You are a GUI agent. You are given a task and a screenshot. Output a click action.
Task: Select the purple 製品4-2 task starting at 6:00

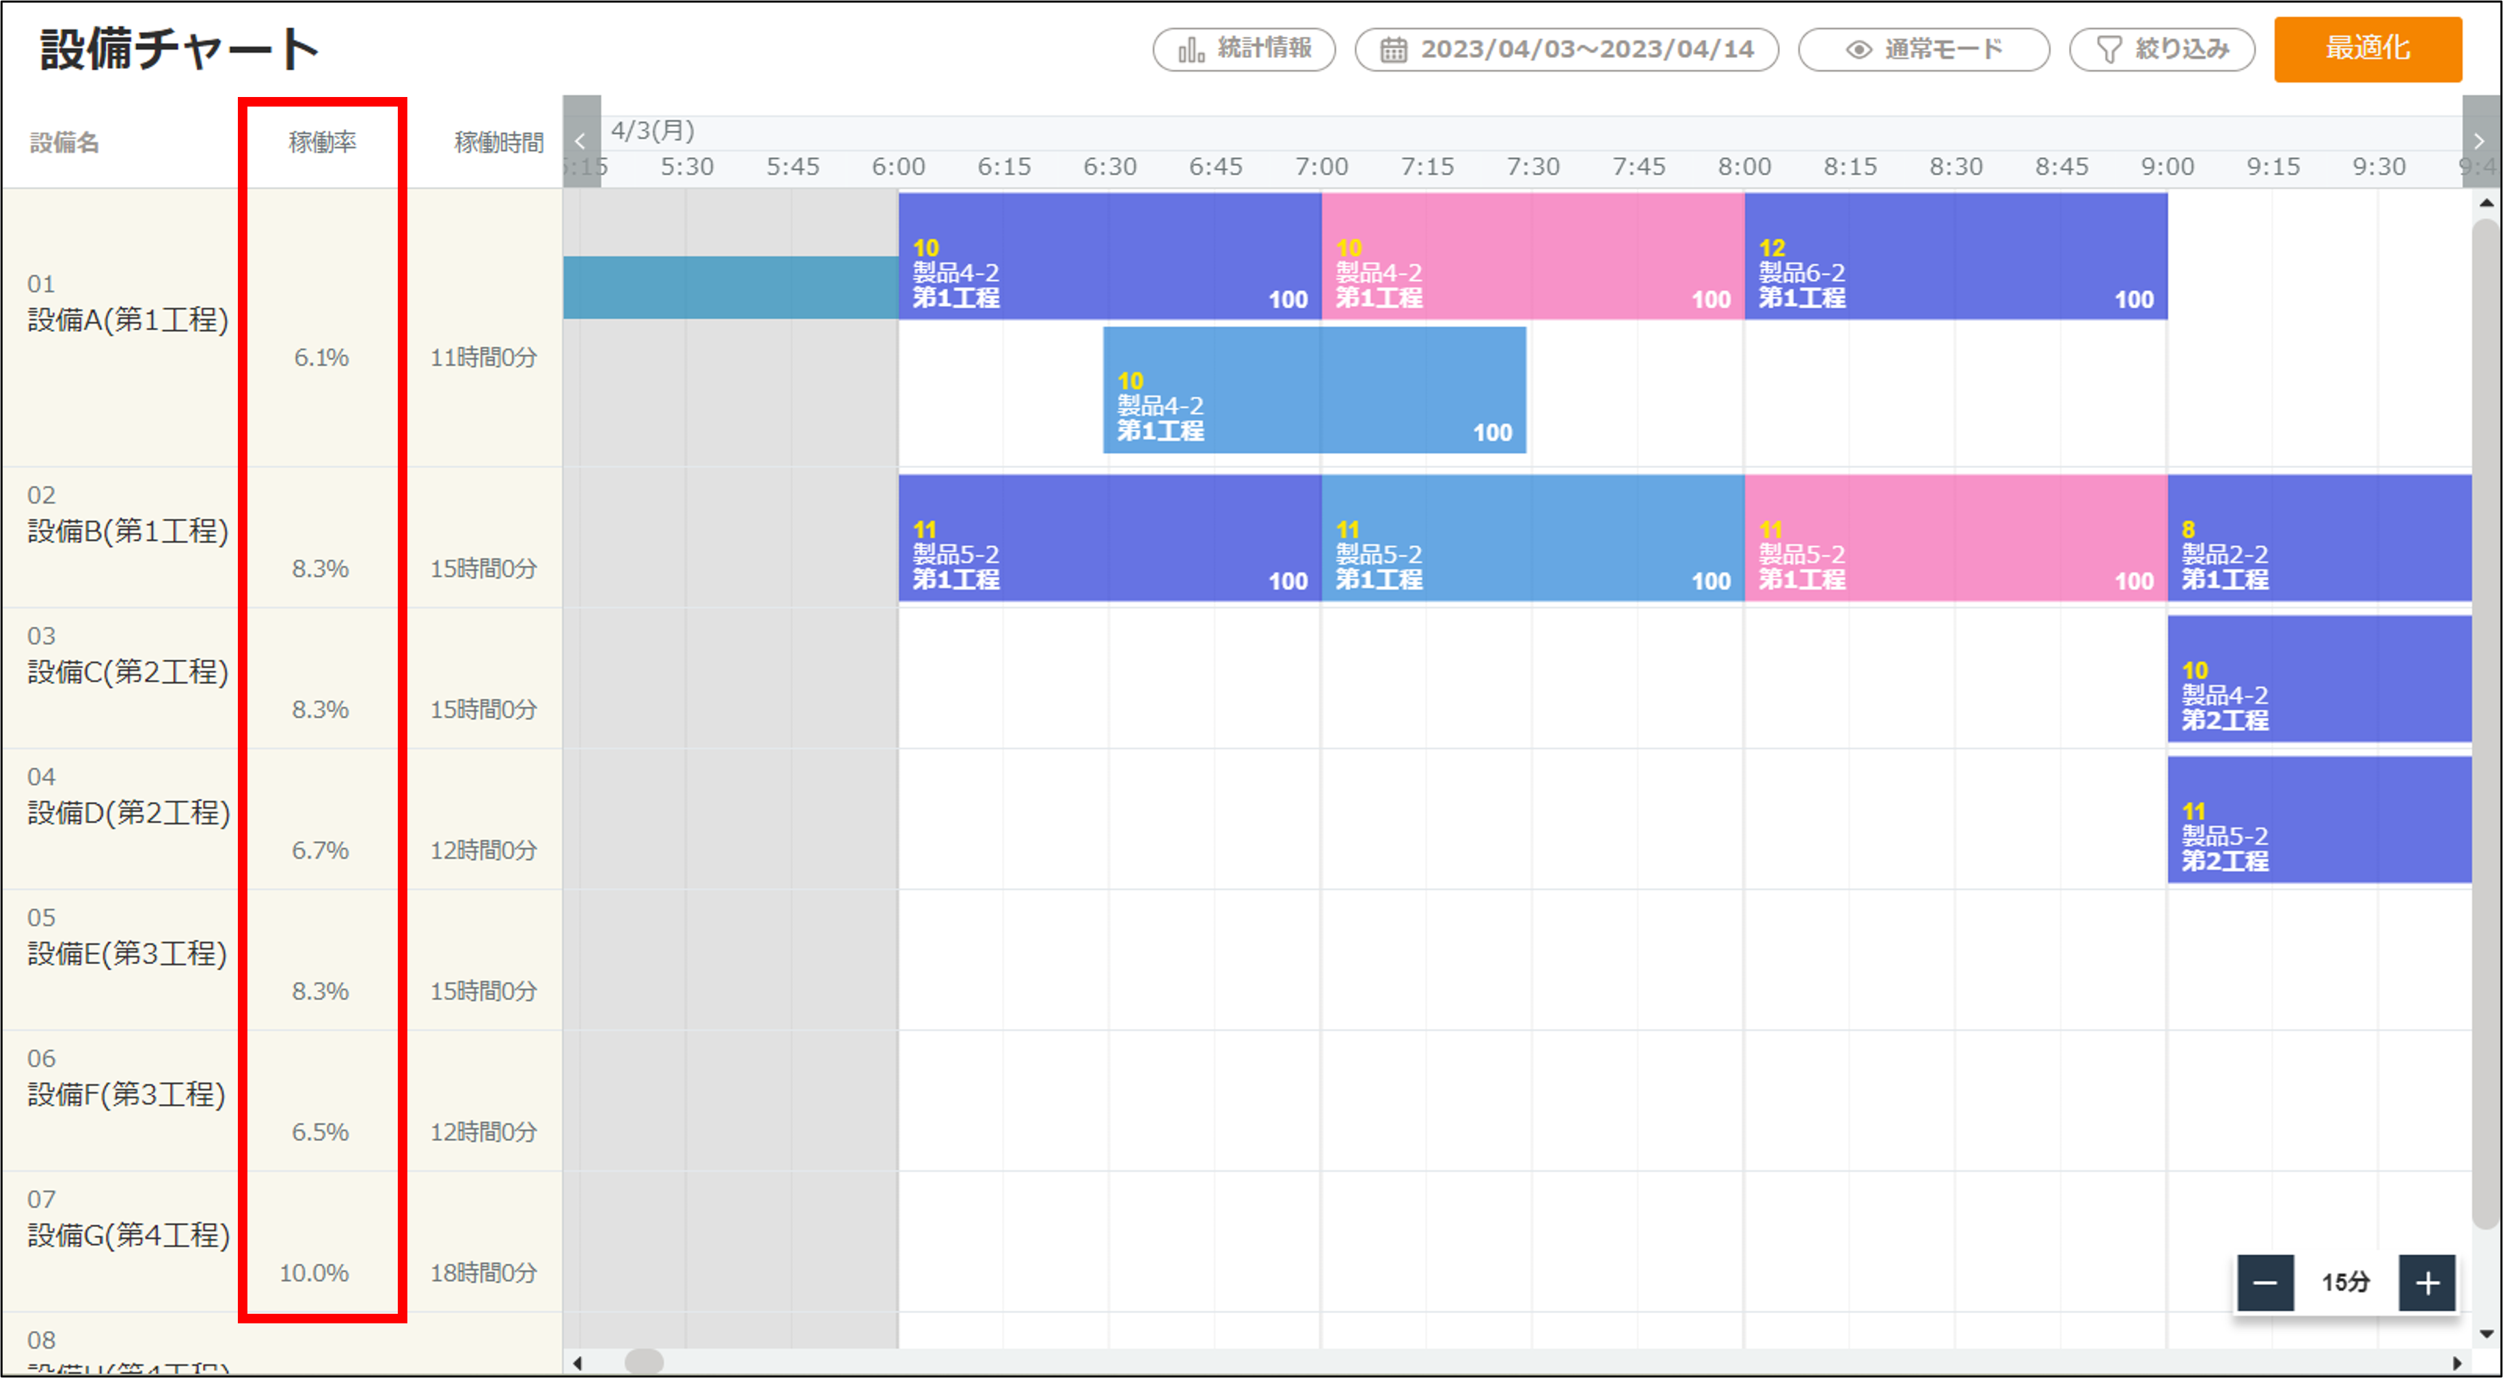[1109, 256]
